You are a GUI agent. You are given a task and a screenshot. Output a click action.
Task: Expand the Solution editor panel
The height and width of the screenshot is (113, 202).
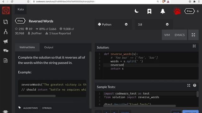(194, 46)
